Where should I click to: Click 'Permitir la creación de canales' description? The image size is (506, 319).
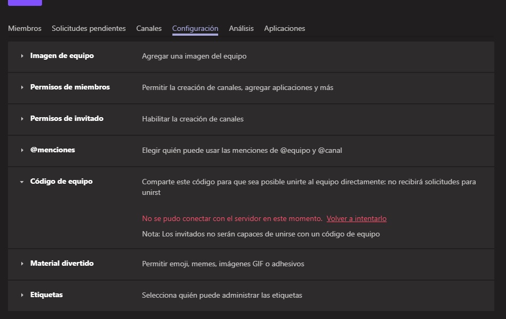pyautogui.click(x=237, y=87)
